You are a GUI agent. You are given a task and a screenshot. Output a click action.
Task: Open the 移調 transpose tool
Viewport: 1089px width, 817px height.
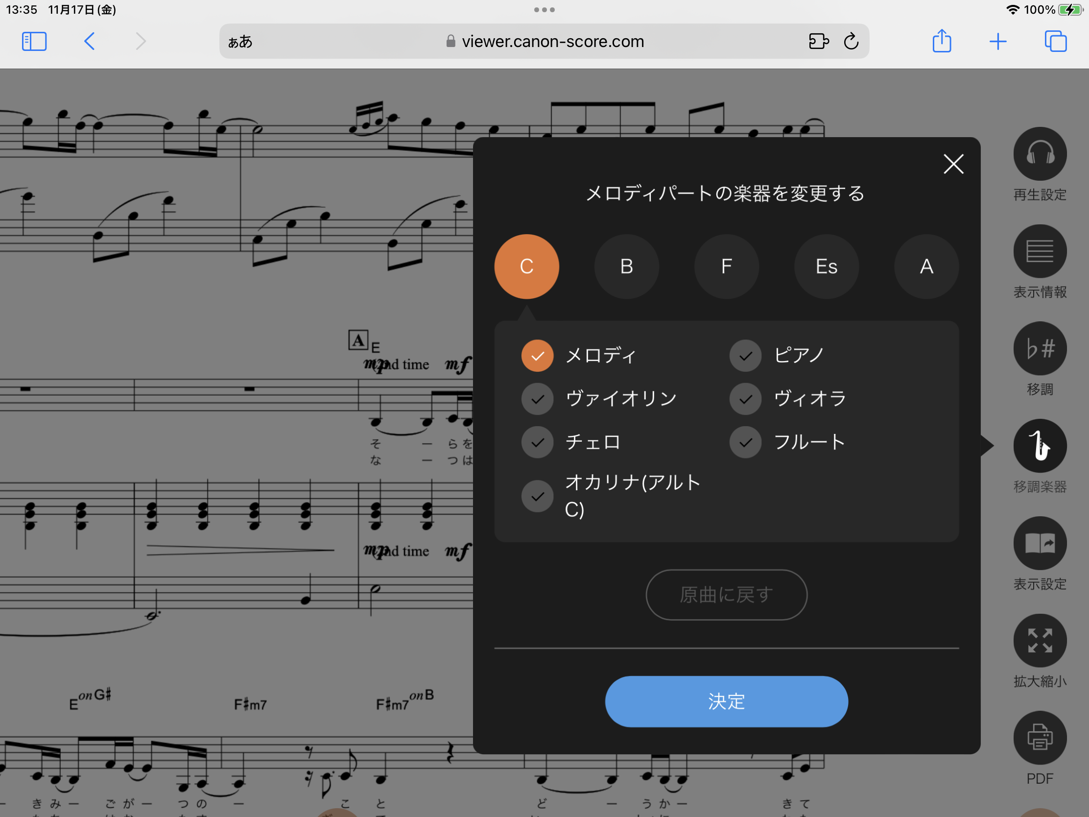tap(1040, 348)
